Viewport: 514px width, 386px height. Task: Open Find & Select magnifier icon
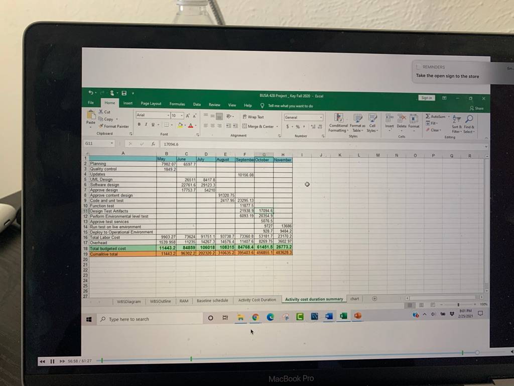point(469,119)
